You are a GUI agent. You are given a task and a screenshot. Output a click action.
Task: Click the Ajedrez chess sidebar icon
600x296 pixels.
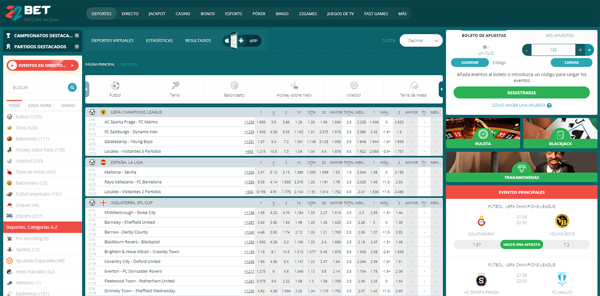(10, 250)
